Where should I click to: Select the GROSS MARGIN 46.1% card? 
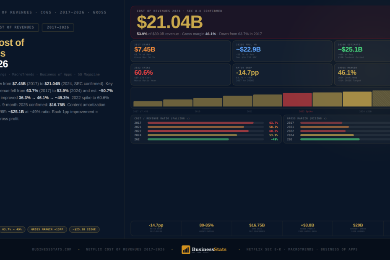click(x=362, y=74)
